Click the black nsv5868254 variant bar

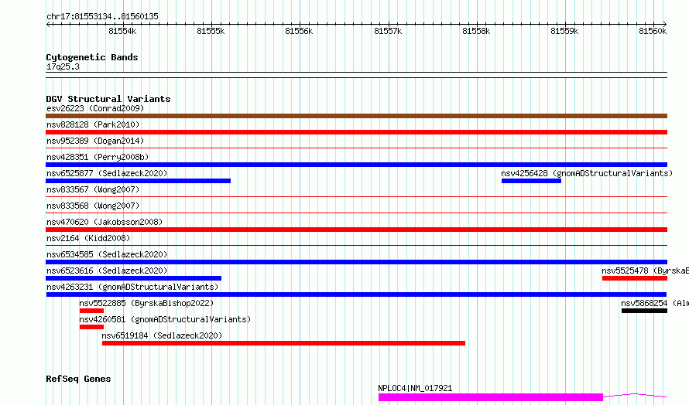(644, 311)
